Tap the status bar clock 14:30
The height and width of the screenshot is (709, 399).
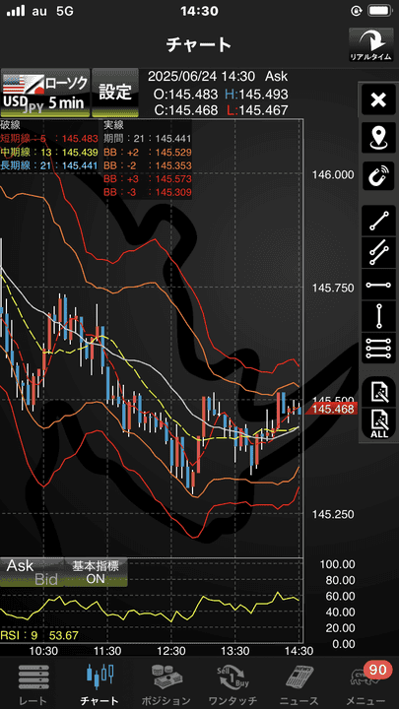(199, 11)
